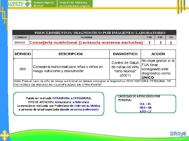Select service code cell 005
This screenshot has height=141, width=189.
23,69
